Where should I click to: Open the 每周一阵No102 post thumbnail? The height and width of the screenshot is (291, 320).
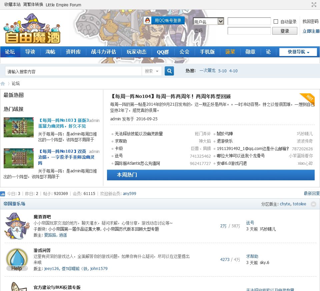point(19,158)
